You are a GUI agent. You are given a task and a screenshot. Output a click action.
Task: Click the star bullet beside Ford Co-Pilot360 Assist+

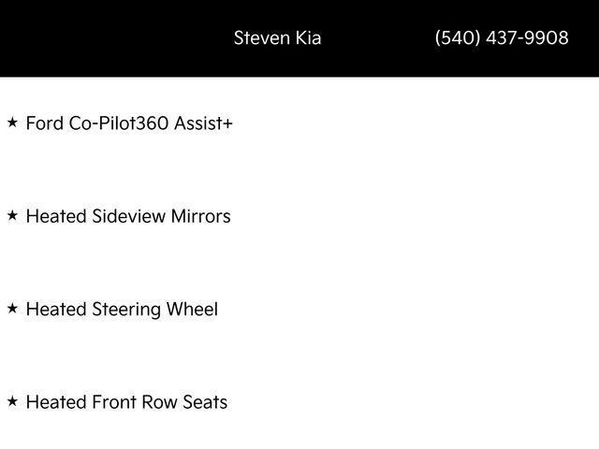[12, 122]
